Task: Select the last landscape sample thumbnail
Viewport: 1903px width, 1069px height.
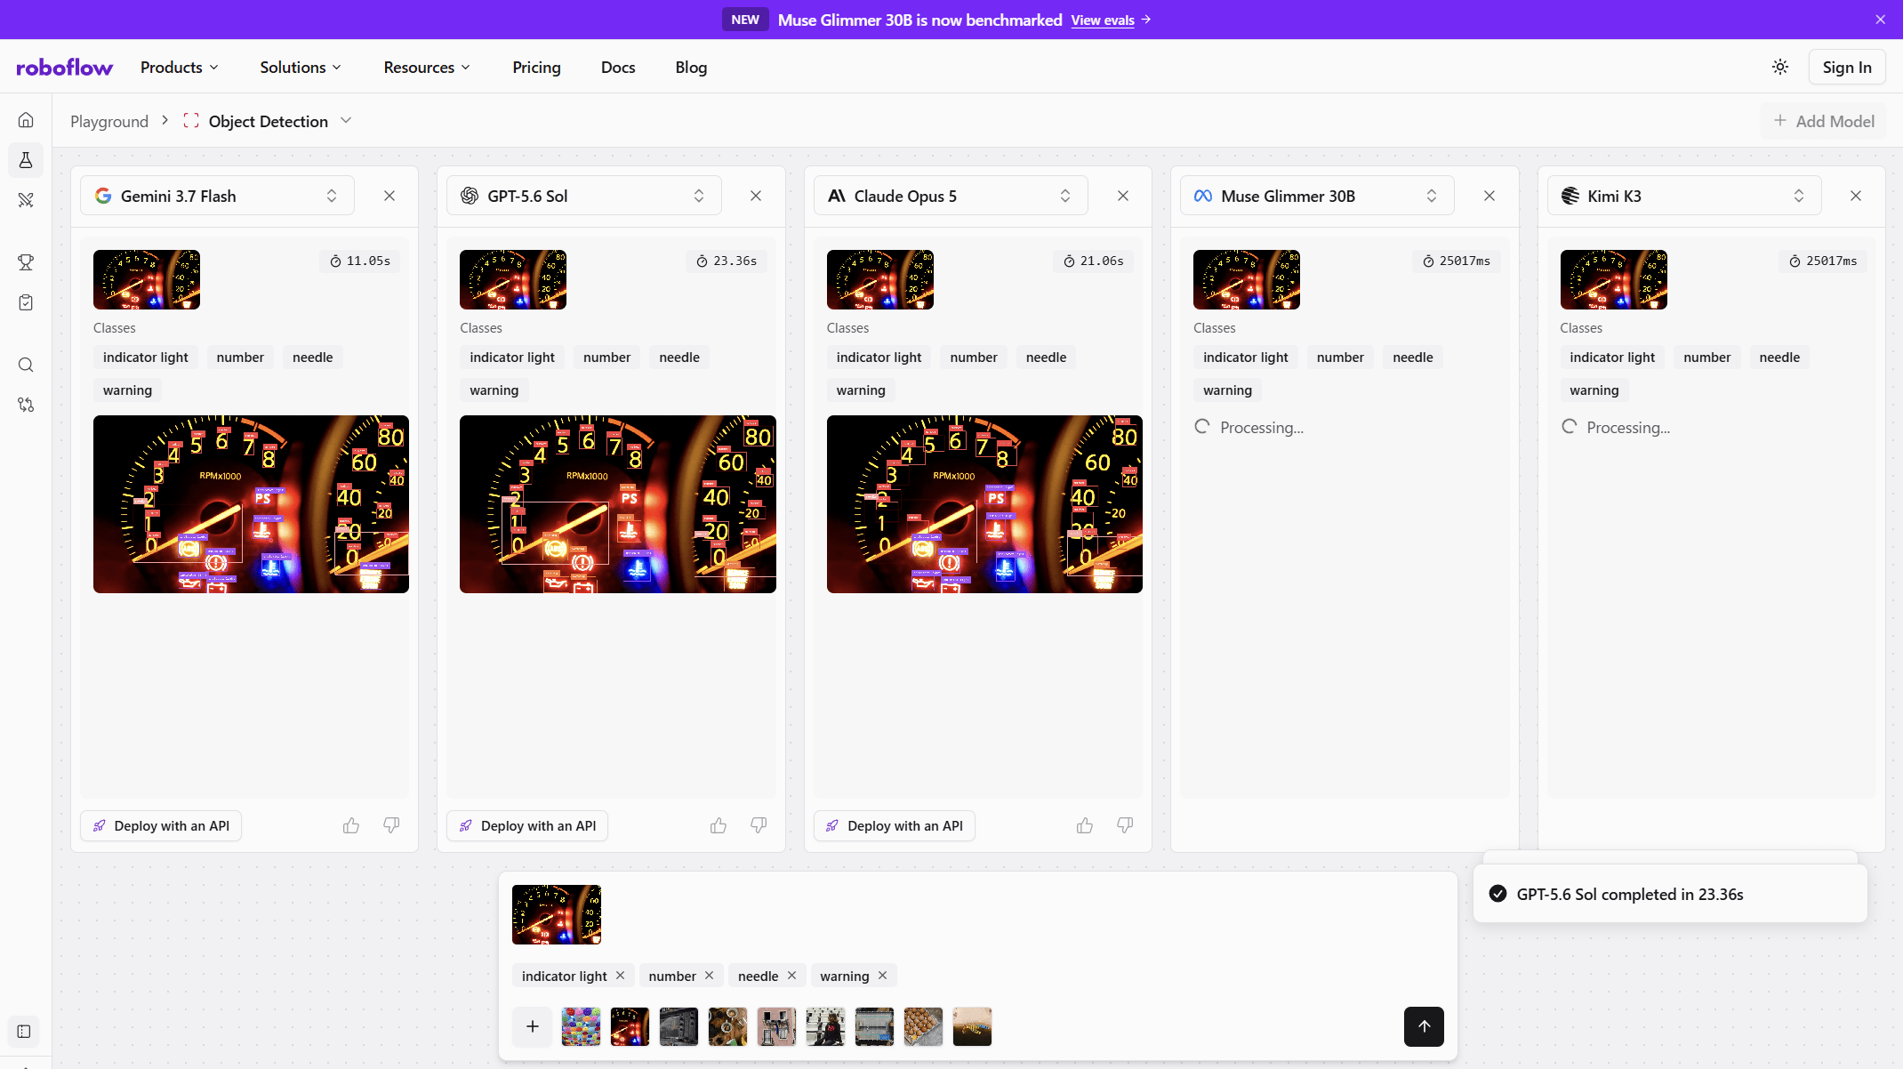Action: pos(973,1026)
